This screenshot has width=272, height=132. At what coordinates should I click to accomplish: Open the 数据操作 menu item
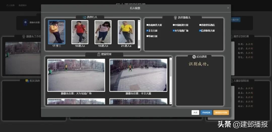click(23, 5)
